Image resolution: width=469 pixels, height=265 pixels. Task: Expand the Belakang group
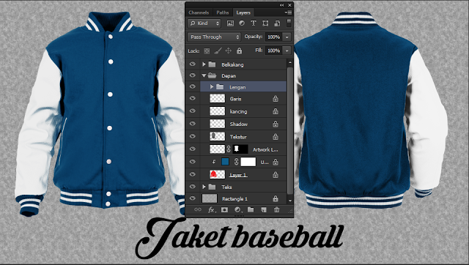point(204,64)
